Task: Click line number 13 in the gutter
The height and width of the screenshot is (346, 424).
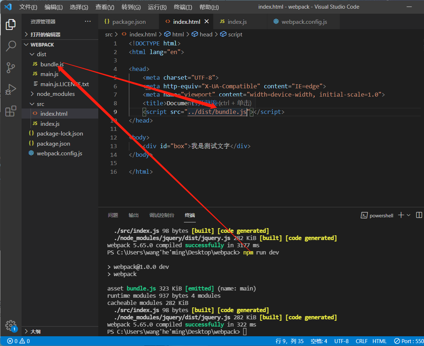Action: [114, 146]
